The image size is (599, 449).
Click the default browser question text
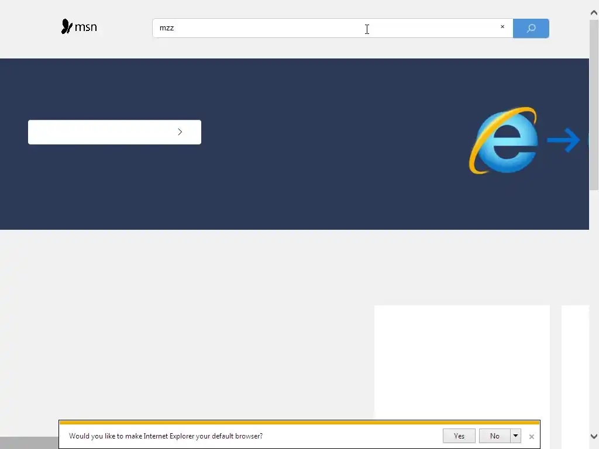tap(166, 436)
